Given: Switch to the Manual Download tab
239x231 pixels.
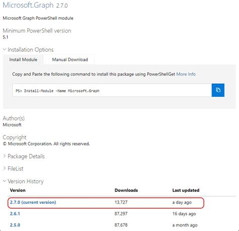Looking at the screenshot, I should [x=70, y=60].
